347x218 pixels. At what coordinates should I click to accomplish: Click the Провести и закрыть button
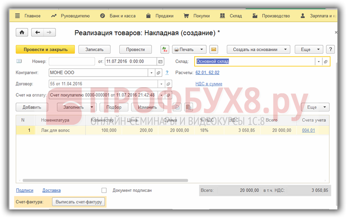point(45,49)
